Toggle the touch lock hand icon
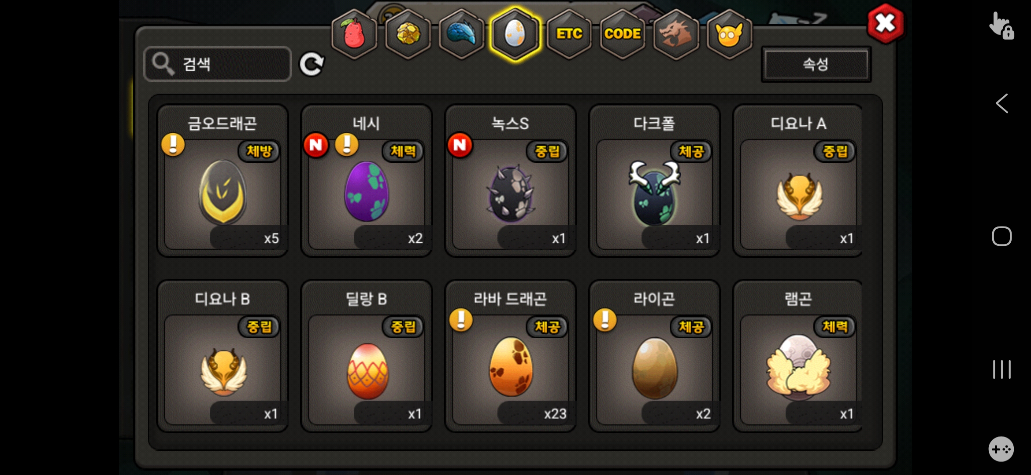This screenshot has width=1031, height=475. click(1001, 26)
